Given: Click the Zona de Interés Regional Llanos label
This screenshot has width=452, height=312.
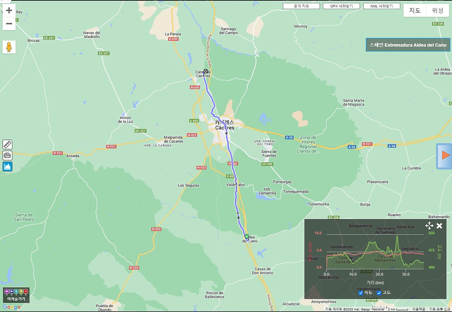Looking at the screenshot, I should click(x=308, y=144).
